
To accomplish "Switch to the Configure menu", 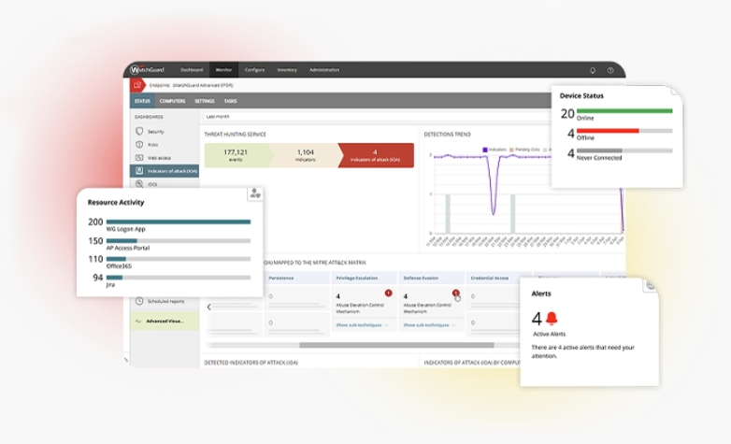I will (x=254, y=70).
